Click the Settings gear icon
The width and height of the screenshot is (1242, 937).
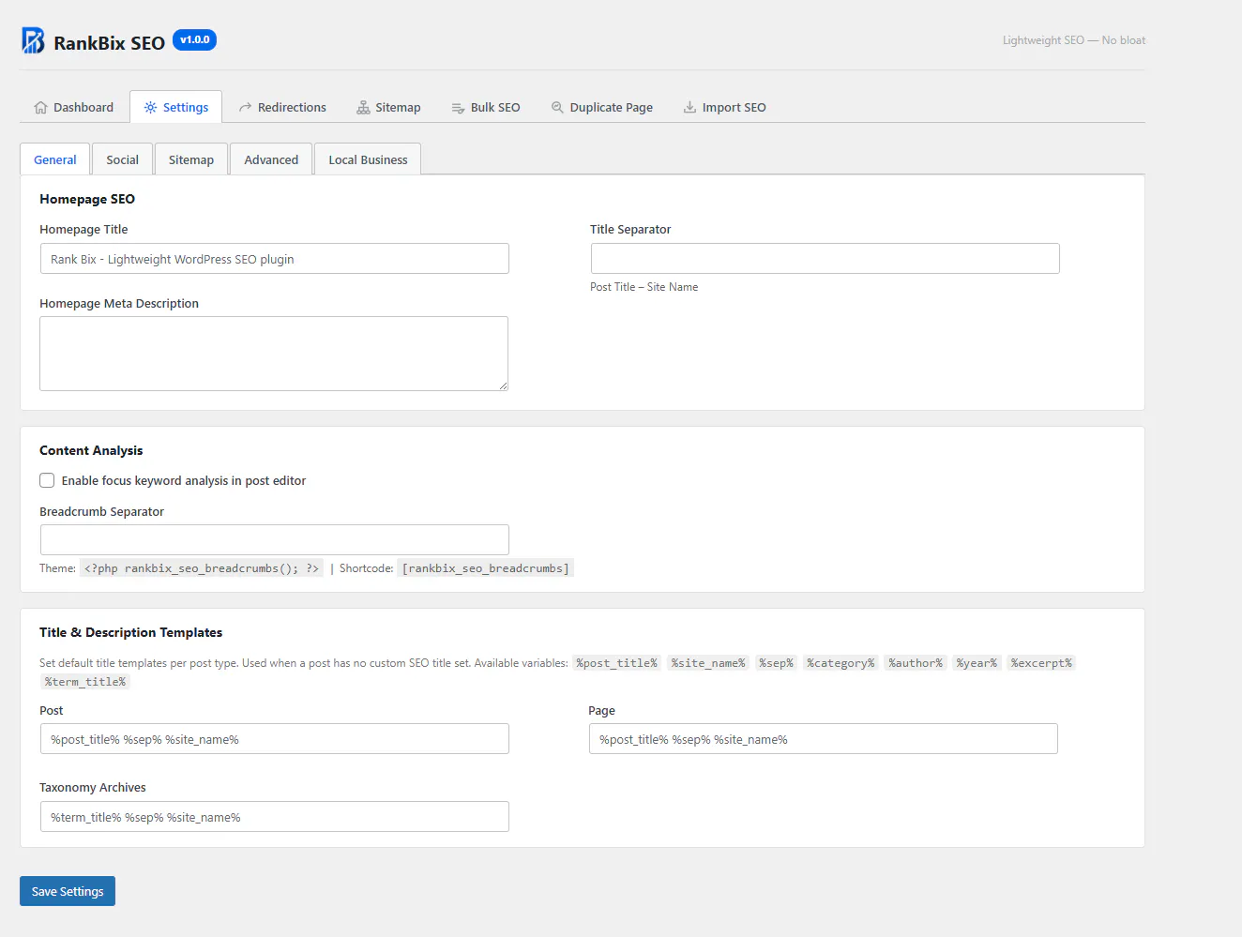tap(150, 108)
